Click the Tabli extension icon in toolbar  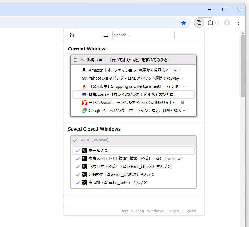[x=199, y=23]
